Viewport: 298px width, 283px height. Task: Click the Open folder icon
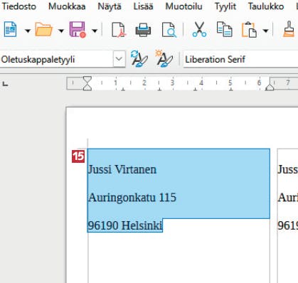(44, 29)
